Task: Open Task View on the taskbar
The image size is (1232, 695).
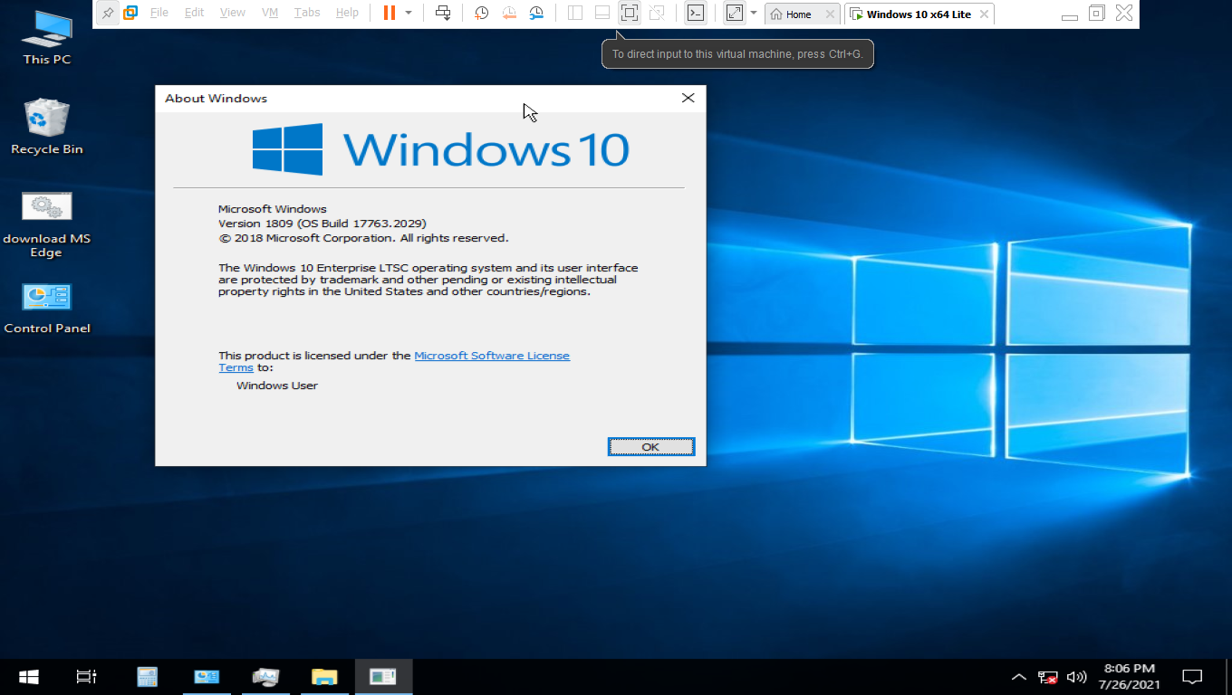Action: (86, 677)
